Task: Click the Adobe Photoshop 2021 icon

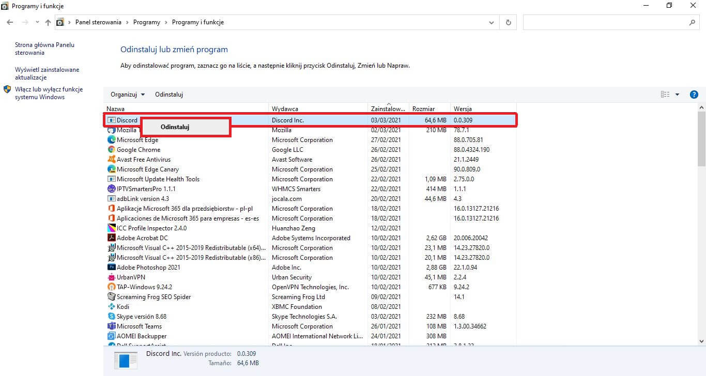Action: coord(111,268)
